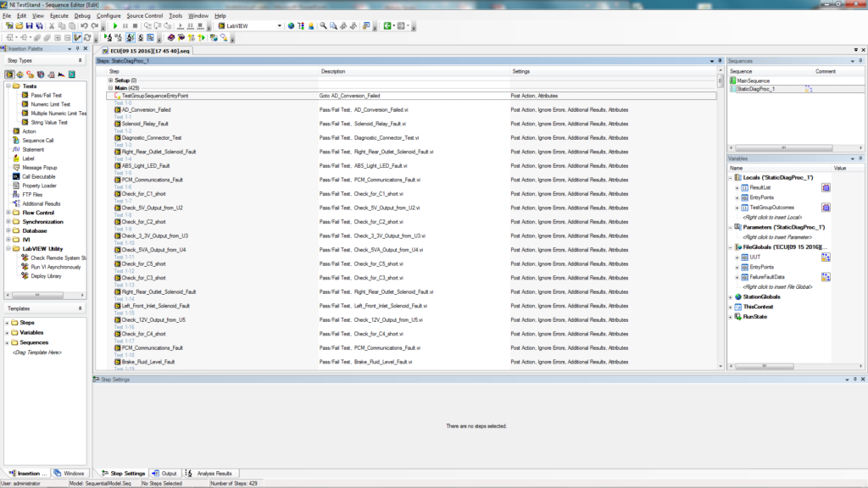Click the green Run play icon
The width and height of the screenshot is (868, 488).
click(115, 26)
